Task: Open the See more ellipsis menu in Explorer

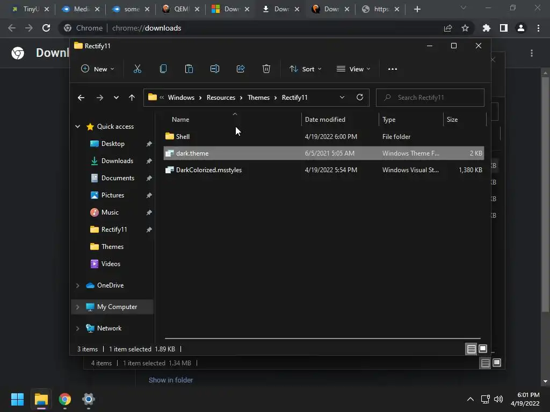Action: 393,69
